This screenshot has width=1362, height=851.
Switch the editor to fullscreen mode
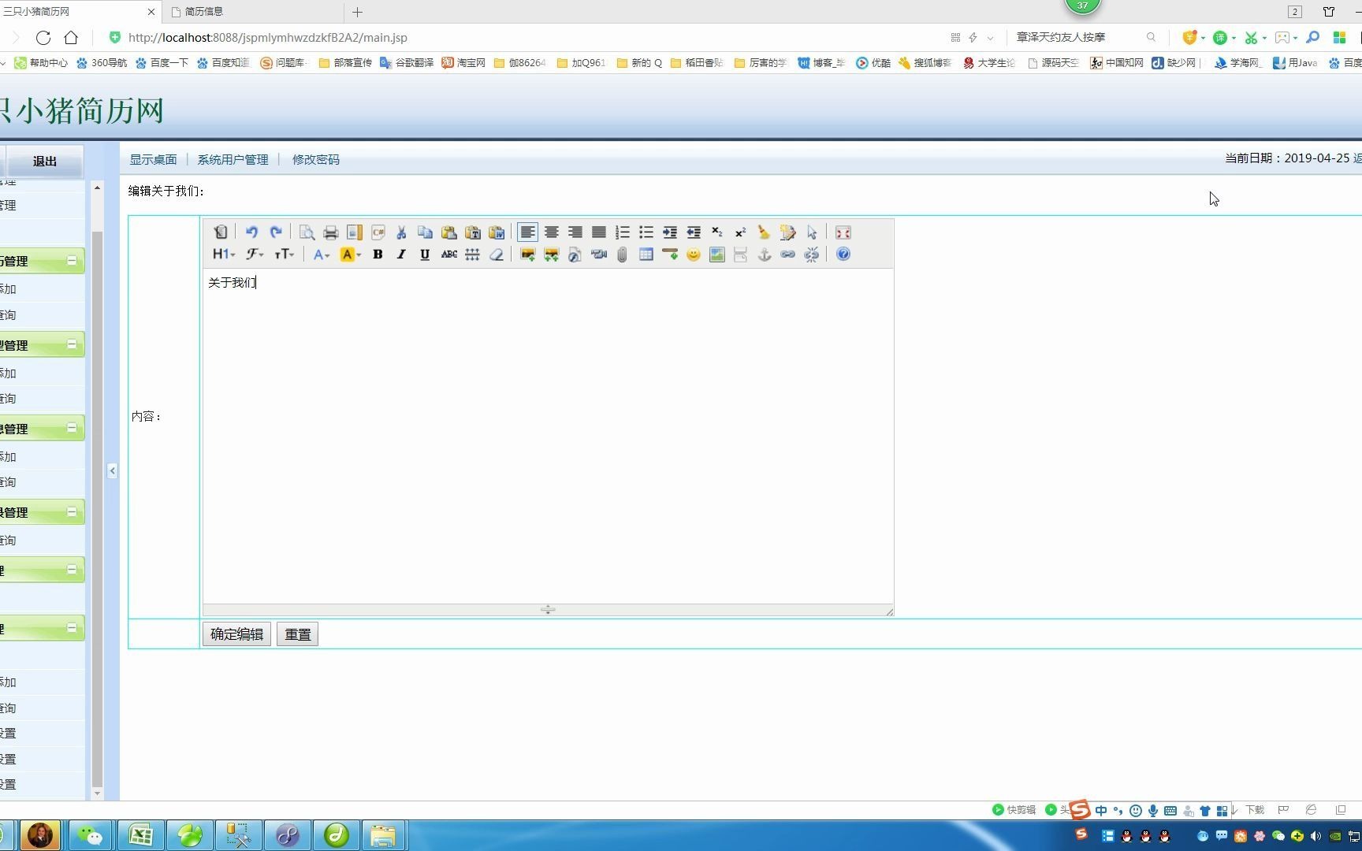tap(843, 232)
